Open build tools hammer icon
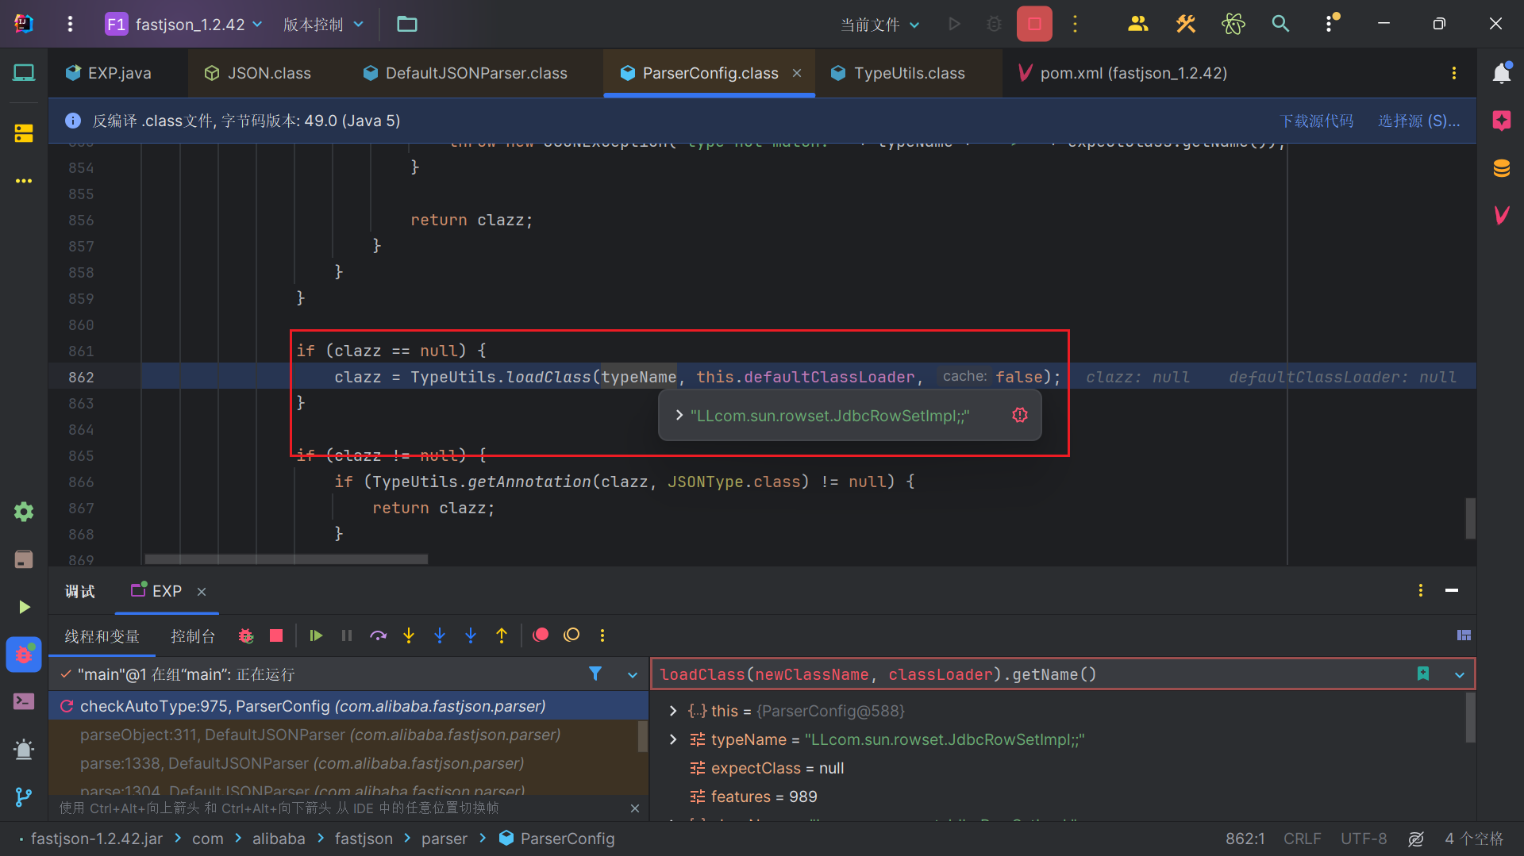This screenshot has width=1524, height=856. point(1186,25)
